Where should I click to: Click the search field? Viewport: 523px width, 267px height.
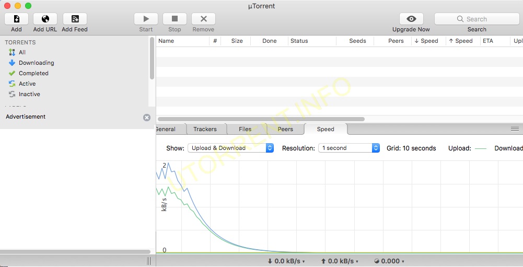tap(476, 19)
